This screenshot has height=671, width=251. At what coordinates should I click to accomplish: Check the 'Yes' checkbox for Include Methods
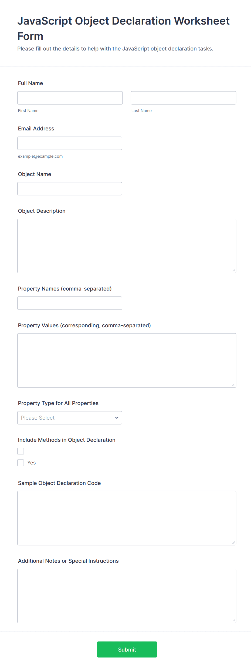click(x=21, y=463)
